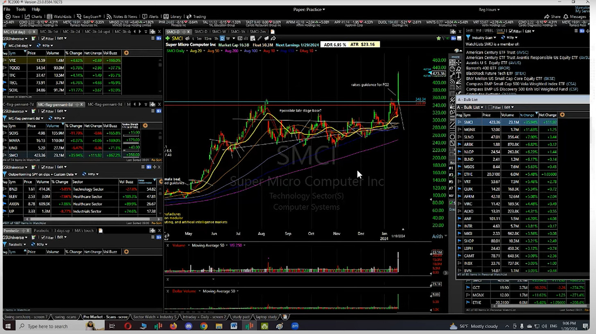Screen dimensions: 596x334
Task: Expand the A - Bulk List dropdown
Action: click(471, 107)
